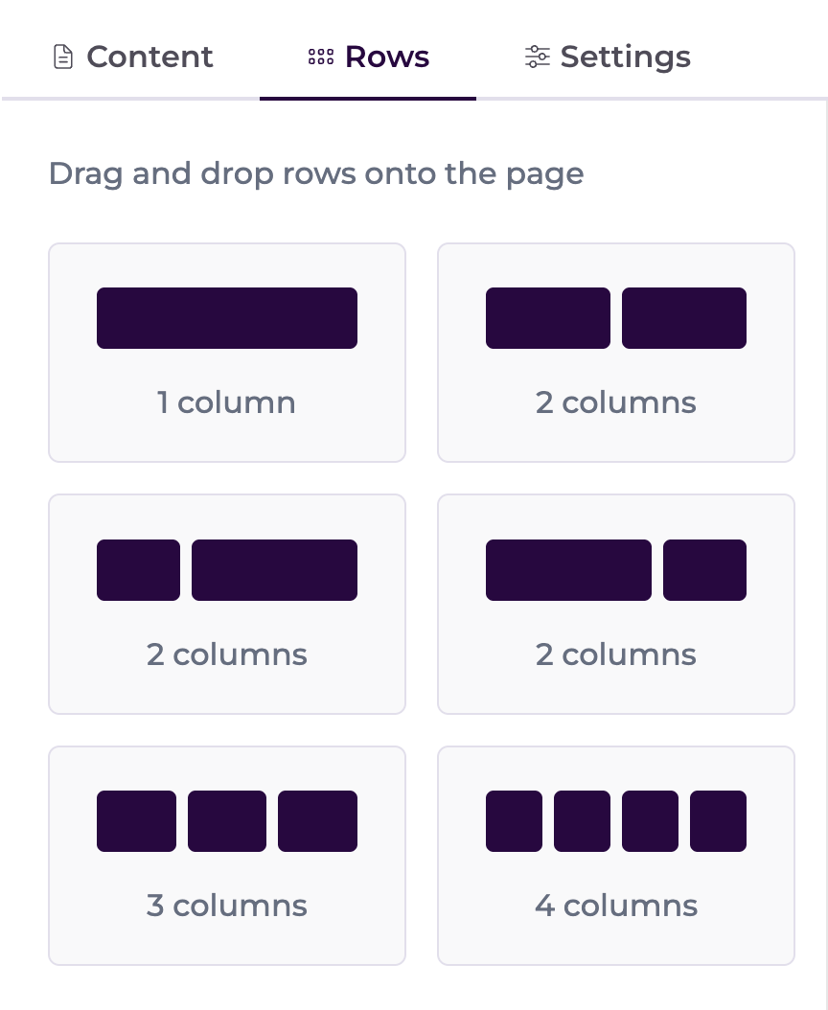Open the Content tab
Image resolution: width=828 pixels, height=1010 pixels.
pyautogui.click(x=132, y=57)
